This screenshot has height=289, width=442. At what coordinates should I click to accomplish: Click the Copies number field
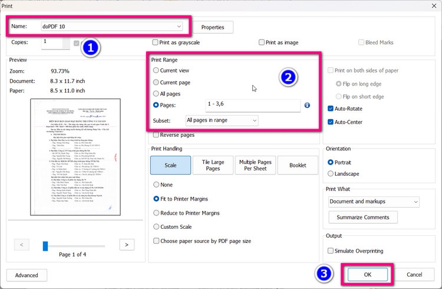[55, 42]
